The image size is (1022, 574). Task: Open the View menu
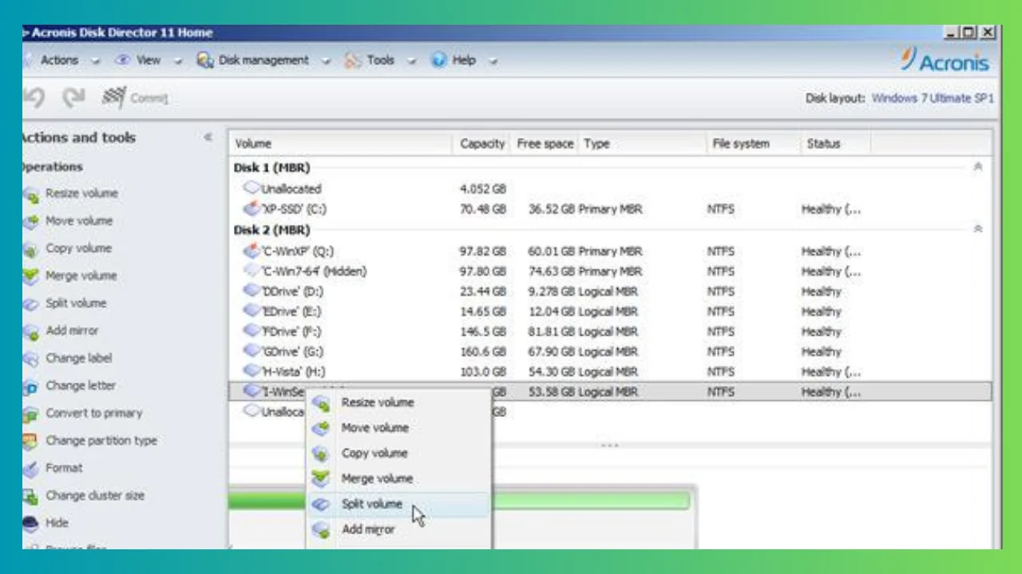click(x=149, y=61)
